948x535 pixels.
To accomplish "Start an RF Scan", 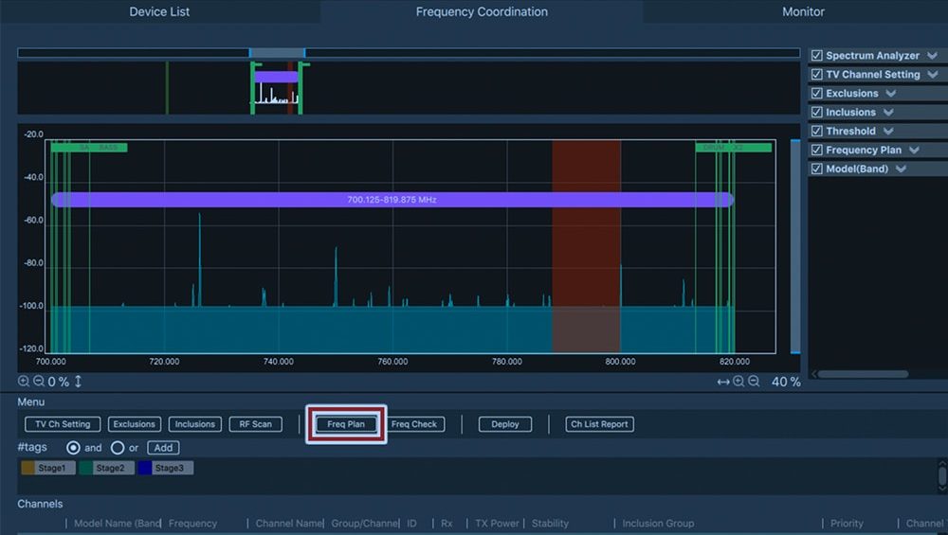I will (255, 424).
